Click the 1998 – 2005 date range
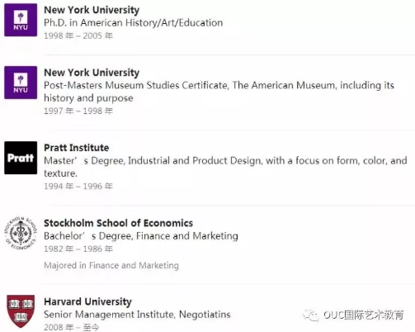415x332 pixels. (x=78, y=36)
